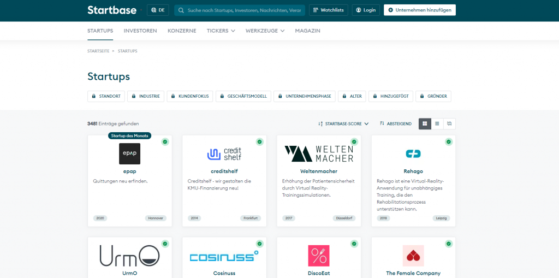Click the epap logo
The width and height of the screenshot is (559, 278).
tap(130, 154)
